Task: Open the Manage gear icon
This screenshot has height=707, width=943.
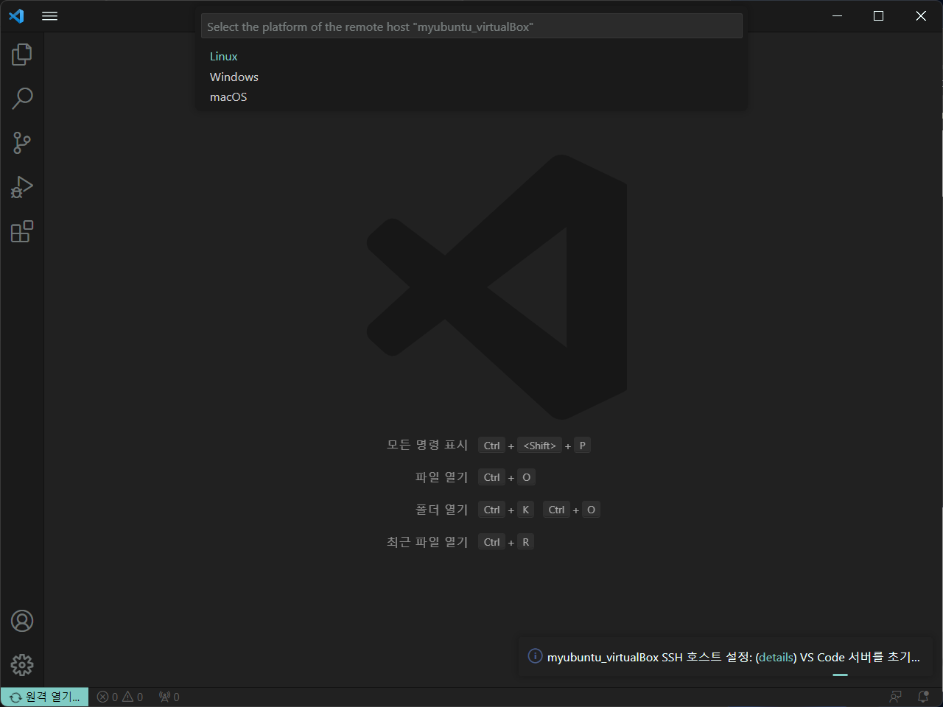Action: click(x=22, y=665)
